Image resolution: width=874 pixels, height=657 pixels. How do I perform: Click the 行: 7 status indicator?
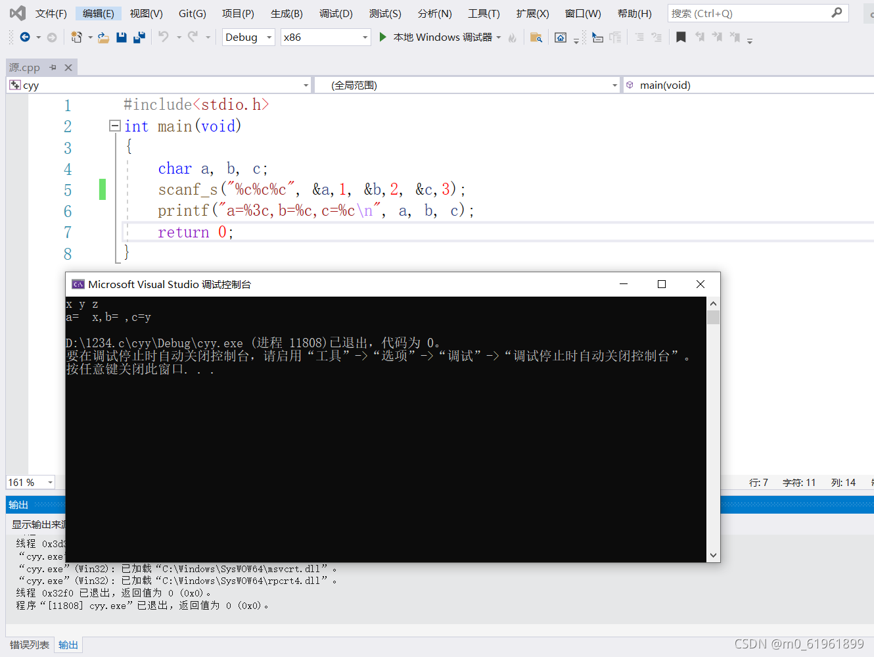(758, 483)
